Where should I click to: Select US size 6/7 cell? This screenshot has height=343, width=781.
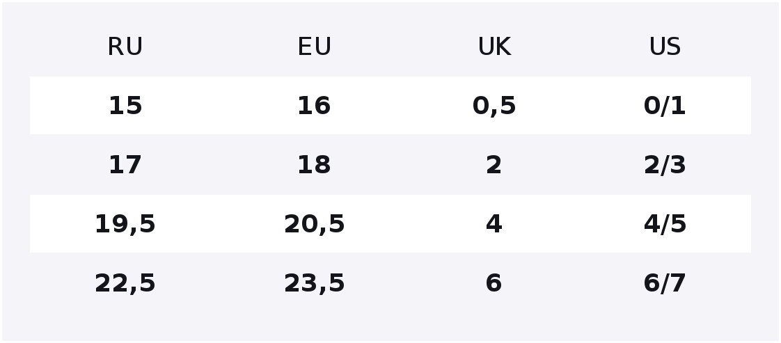point(665,283)
